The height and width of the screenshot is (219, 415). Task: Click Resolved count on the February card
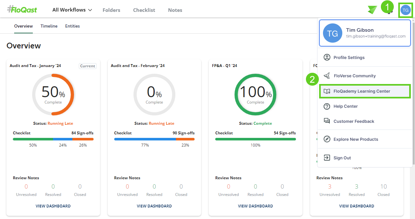click(x=154, y=187)
